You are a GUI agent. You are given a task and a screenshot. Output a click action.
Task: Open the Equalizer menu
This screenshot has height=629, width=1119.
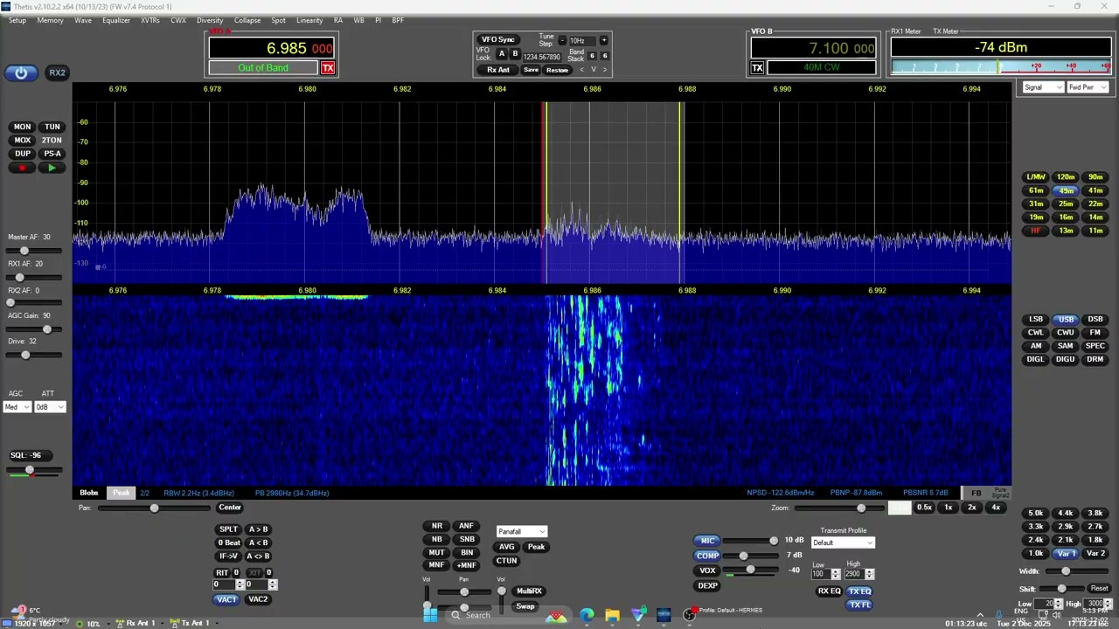tap(116, 20)
